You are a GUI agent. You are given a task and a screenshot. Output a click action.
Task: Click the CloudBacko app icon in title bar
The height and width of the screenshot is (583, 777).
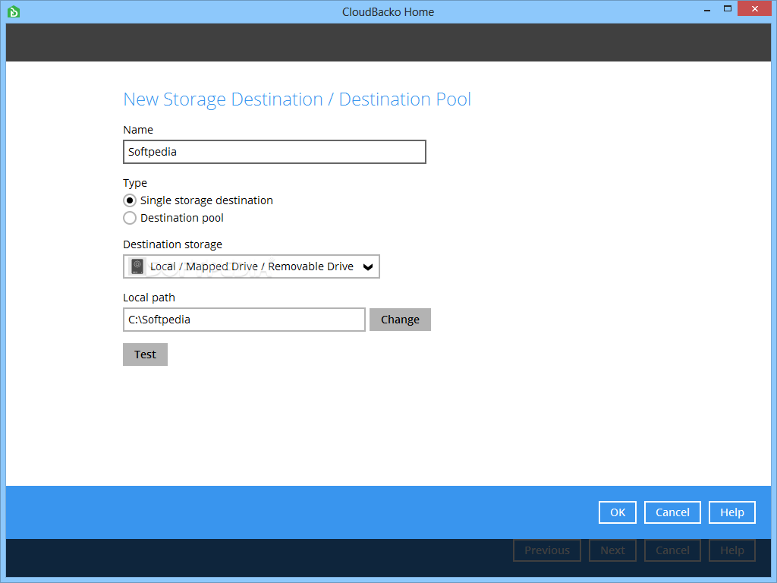click(x=14, y=11)
